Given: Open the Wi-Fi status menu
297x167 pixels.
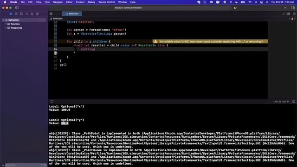Looking at the screenshot, I should tap(250, 2).
